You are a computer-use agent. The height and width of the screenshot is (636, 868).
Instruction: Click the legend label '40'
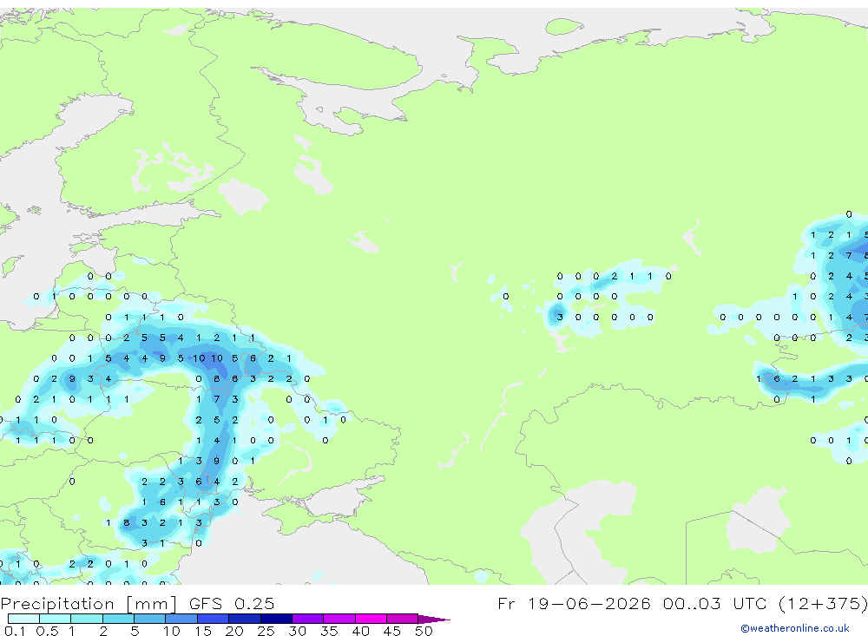360,631
